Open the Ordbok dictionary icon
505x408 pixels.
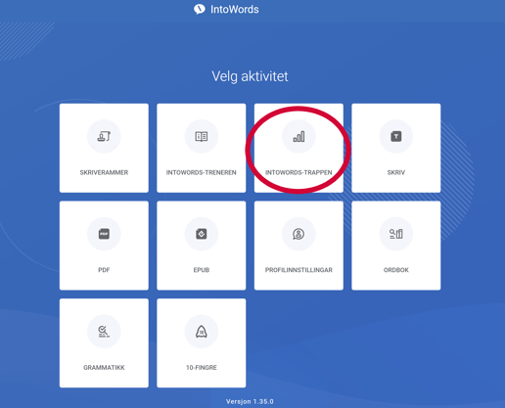(396, 234)
